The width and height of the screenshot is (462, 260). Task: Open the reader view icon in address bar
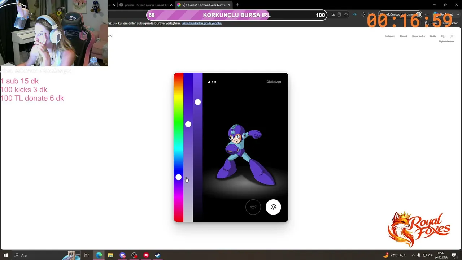click(339, 15)
